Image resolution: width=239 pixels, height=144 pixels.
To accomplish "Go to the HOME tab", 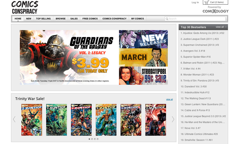I will click(18, 19).
